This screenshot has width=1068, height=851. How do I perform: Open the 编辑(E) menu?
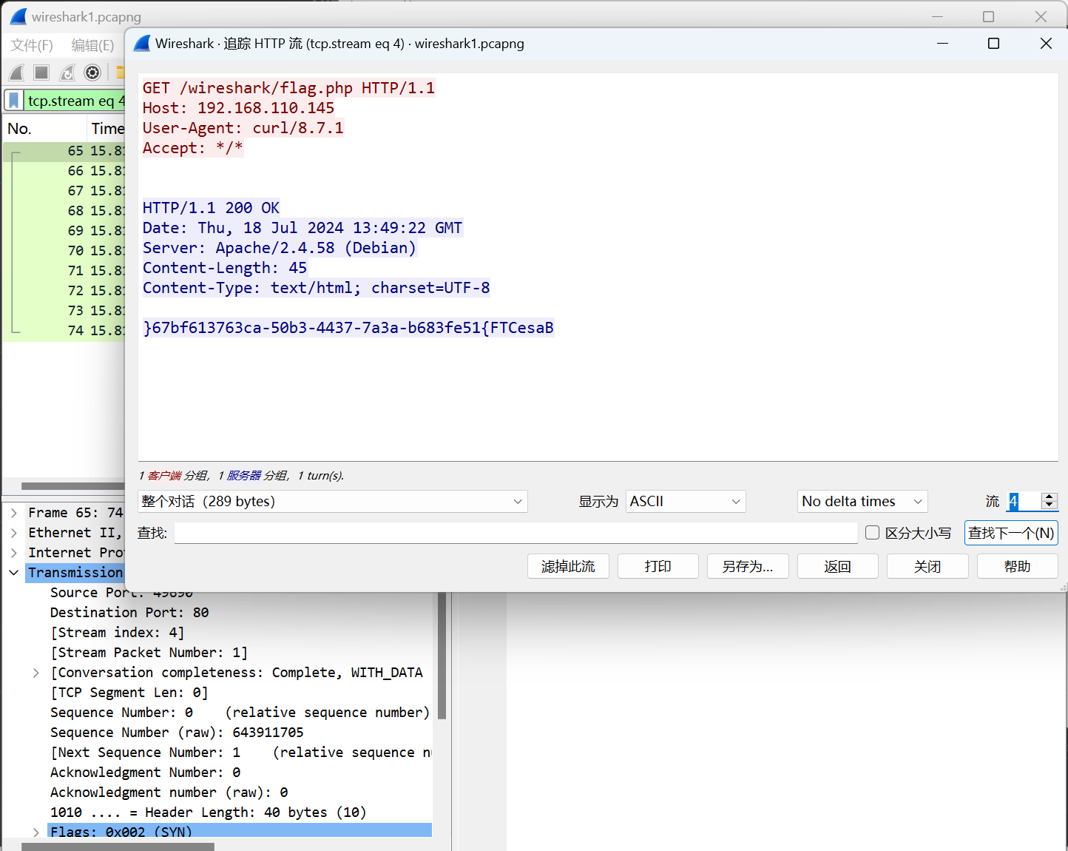pyautogui.click(x=92, y=46)
